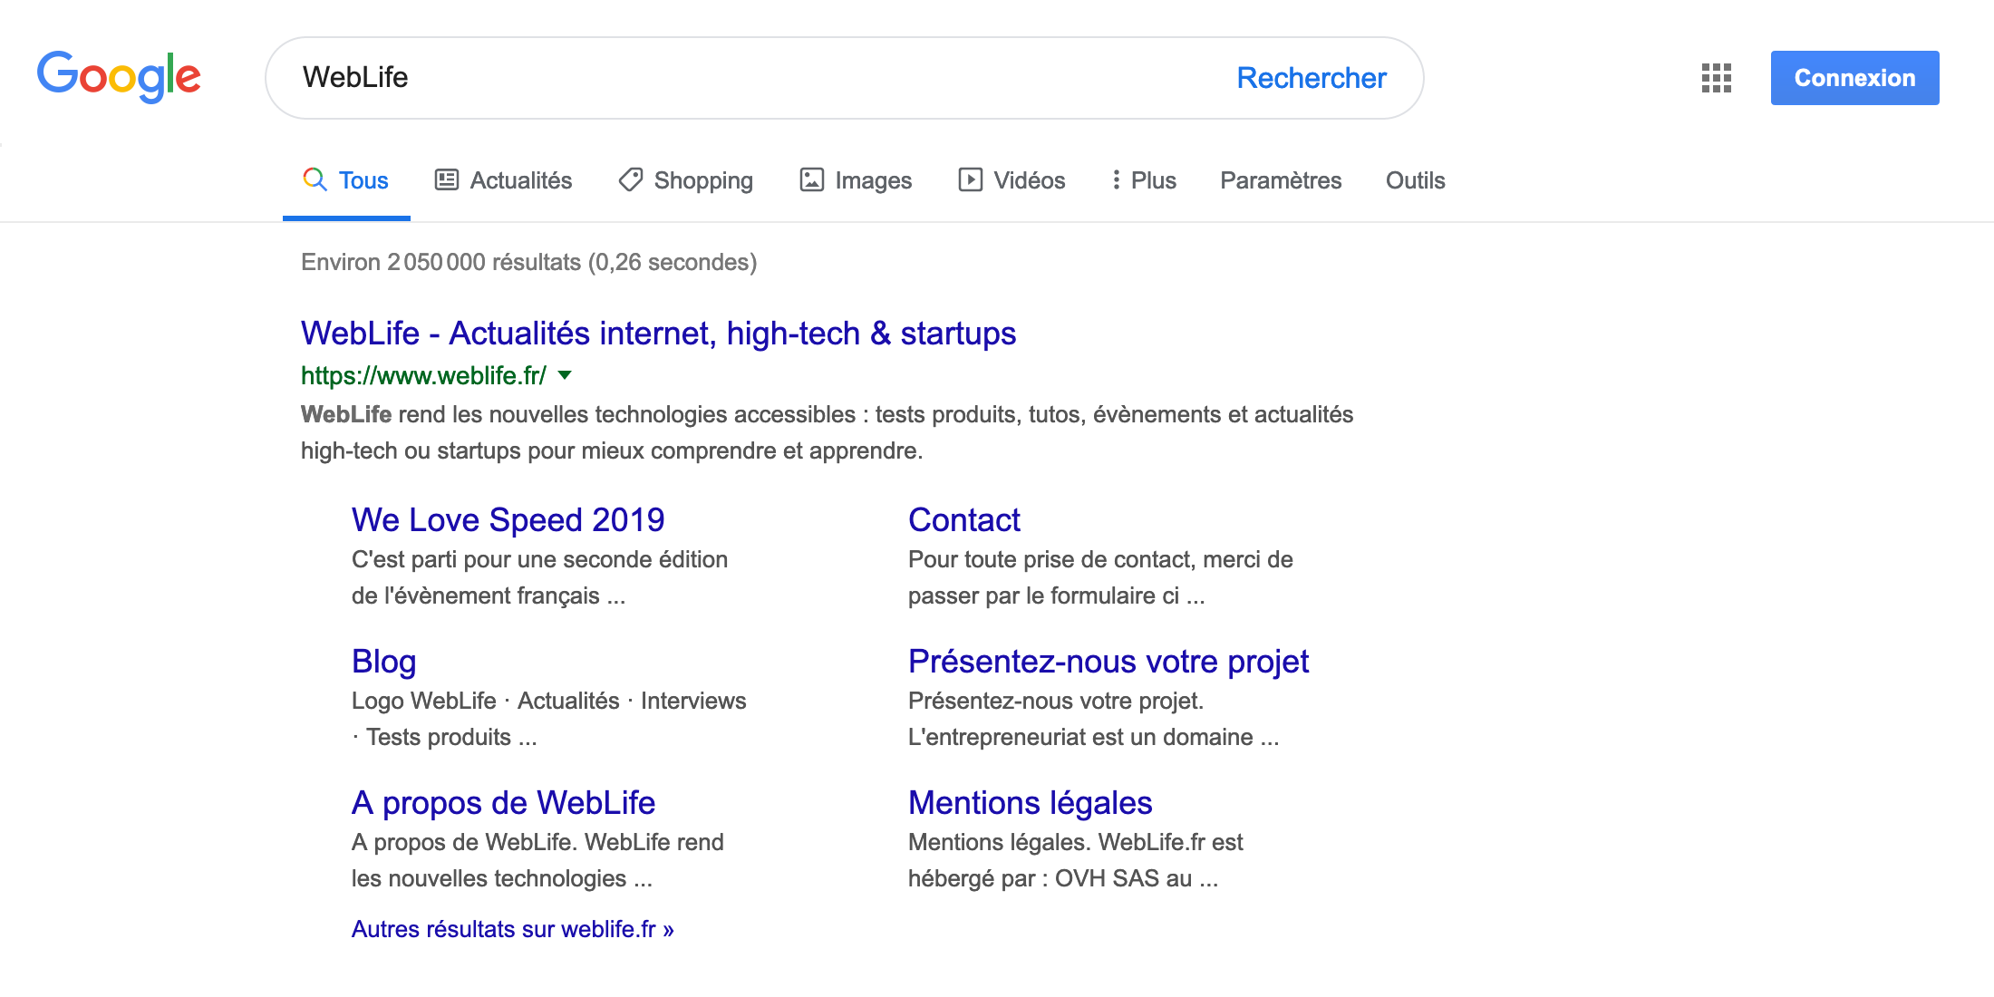Click the price tag icon beside Shopping

pos(631,179)
